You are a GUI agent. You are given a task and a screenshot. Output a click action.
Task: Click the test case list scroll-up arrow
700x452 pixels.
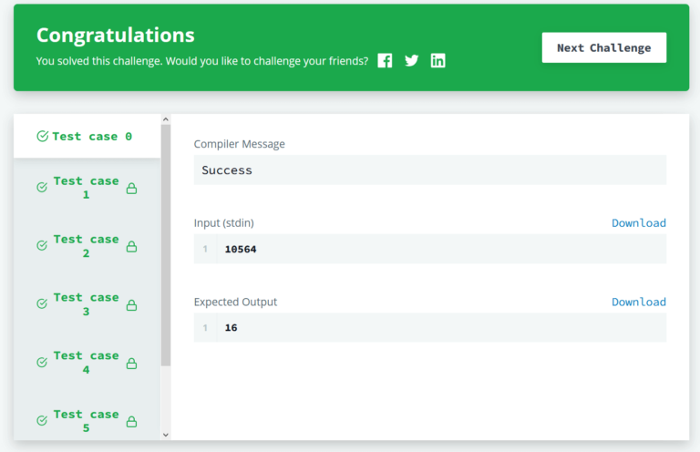pos(166,119)
